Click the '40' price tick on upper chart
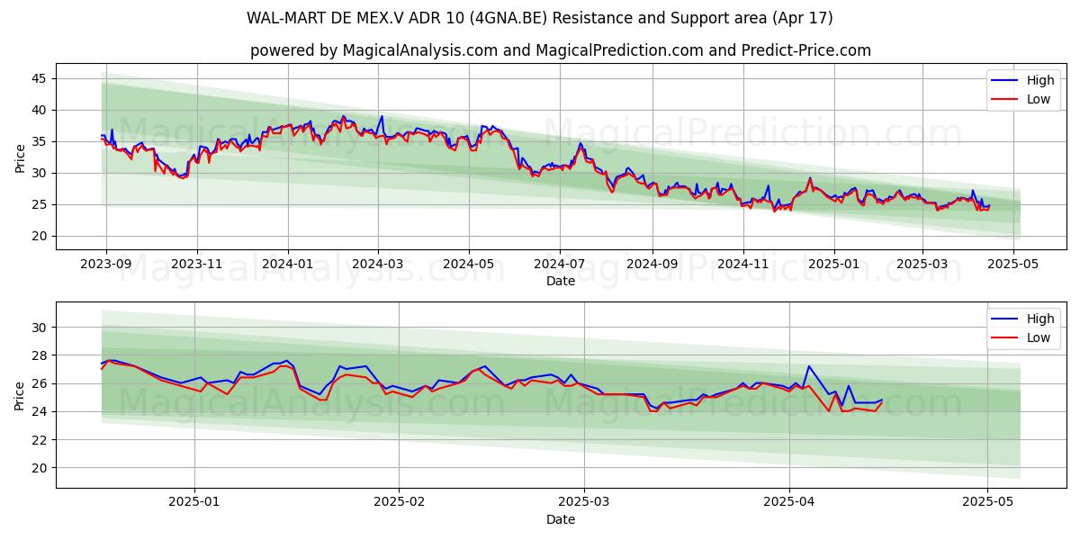This screenshot has height=540, width=1080. click(40, 110)
